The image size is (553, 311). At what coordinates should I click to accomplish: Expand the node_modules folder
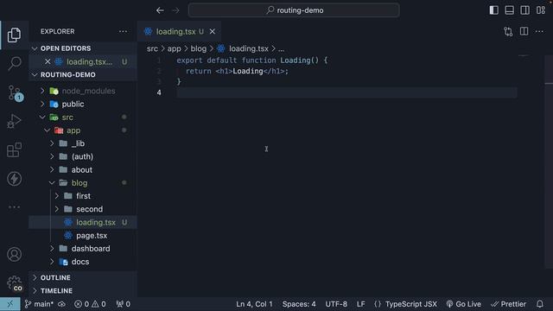click(x=83, y=91)
